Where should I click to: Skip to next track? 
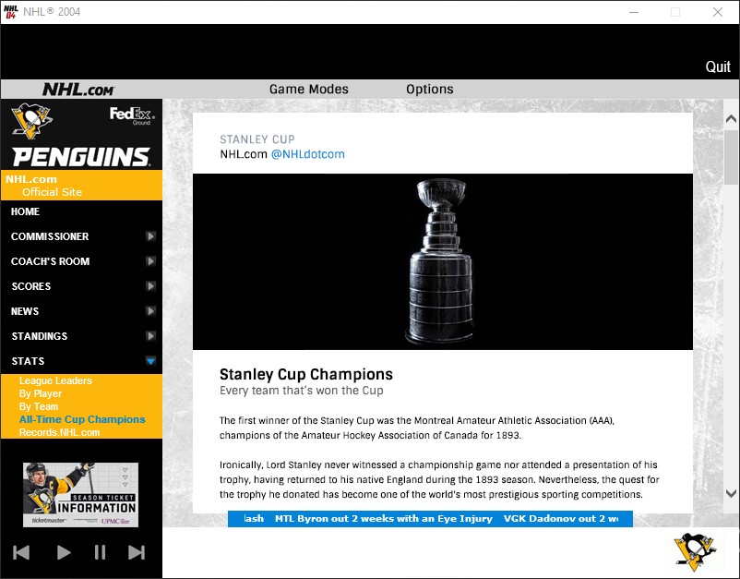[137, 552]
